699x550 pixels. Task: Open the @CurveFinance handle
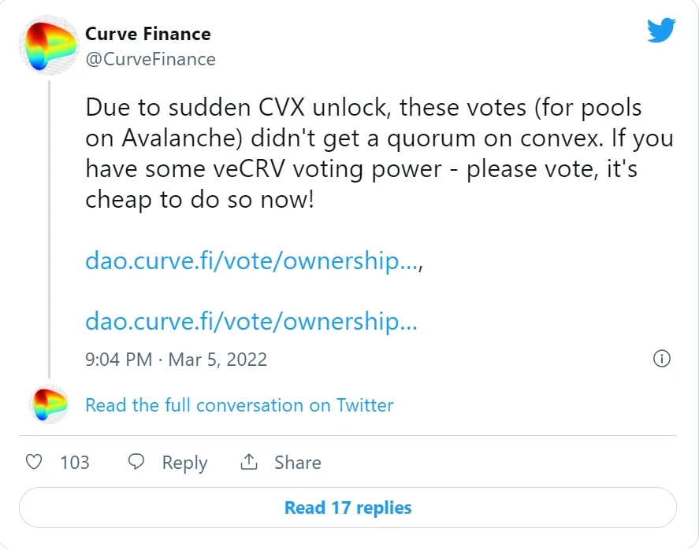(151, 60)
